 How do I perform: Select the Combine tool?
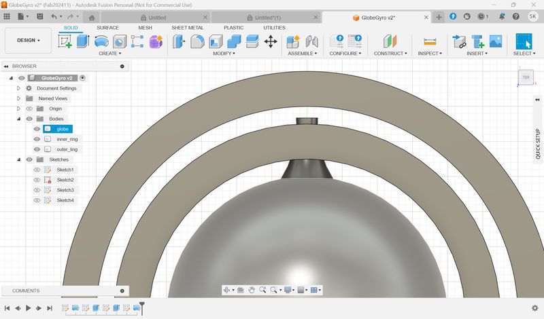234,41
